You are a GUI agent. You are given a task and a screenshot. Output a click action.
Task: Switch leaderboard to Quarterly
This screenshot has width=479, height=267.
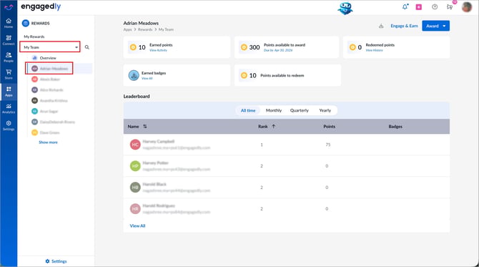[x=300, y=110]
